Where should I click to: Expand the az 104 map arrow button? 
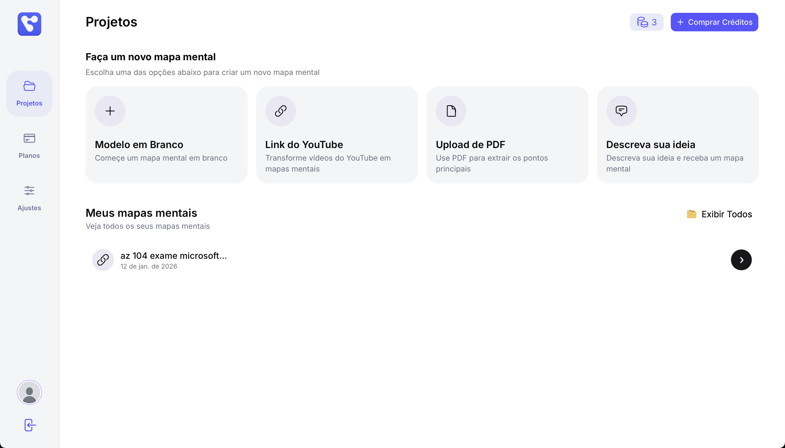(x=741, y=260)
